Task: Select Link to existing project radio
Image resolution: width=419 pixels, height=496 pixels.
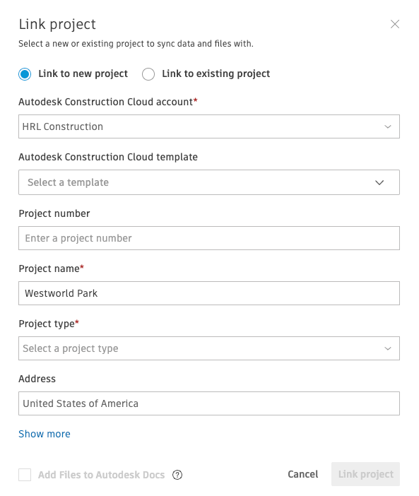Action: (x=148, y=74)
